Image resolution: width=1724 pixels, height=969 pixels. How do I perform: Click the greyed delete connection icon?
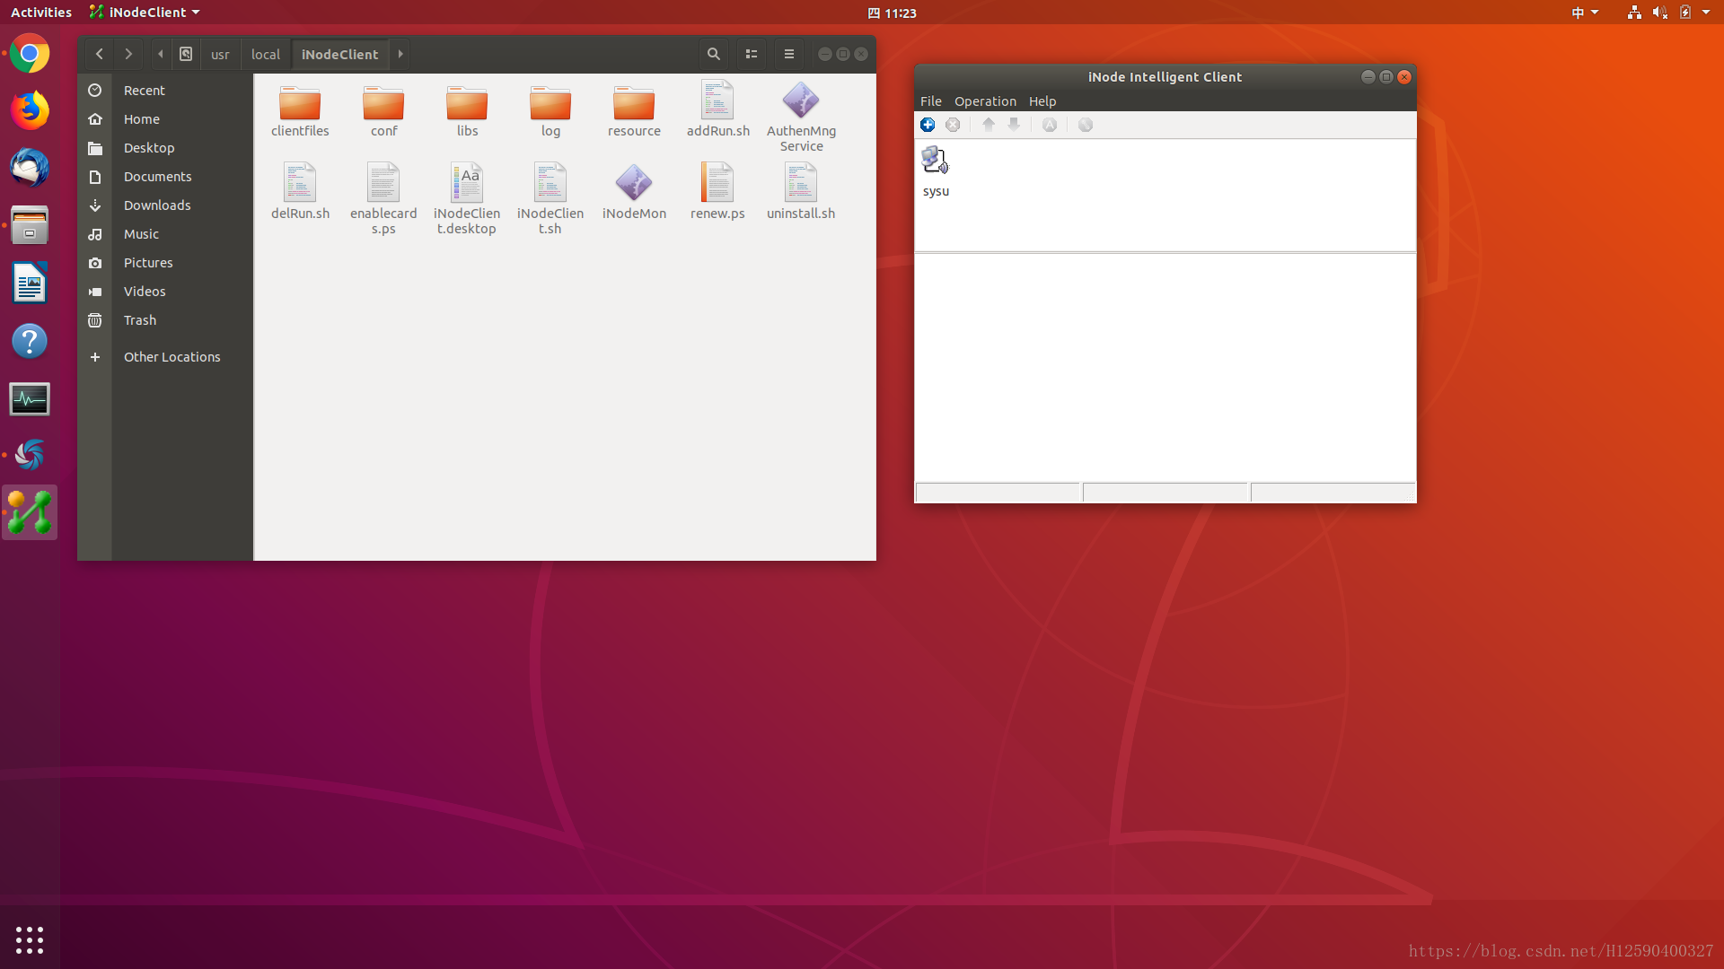coord(953,125)
